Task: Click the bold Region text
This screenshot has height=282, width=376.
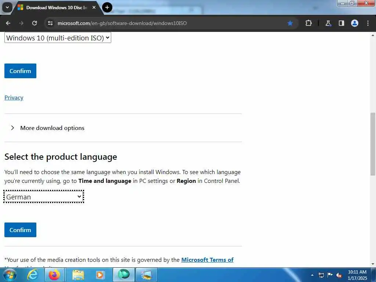Action: click(186, 181)
